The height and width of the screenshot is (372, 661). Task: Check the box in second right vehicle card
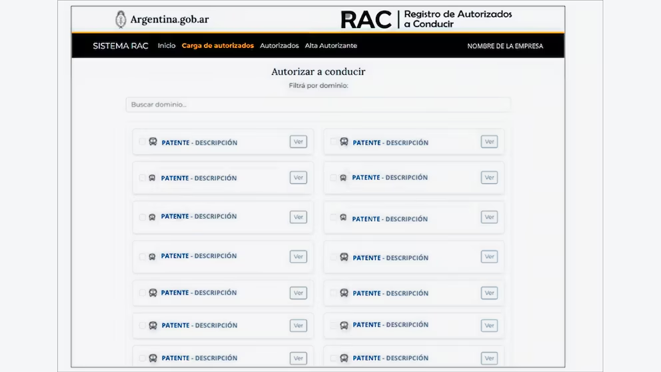[333, 177]
